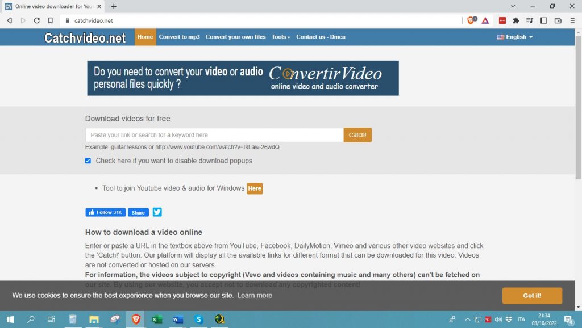582x328 pixels.
Task: Open the Twitter share bird icon
Action: click(157, 212)
